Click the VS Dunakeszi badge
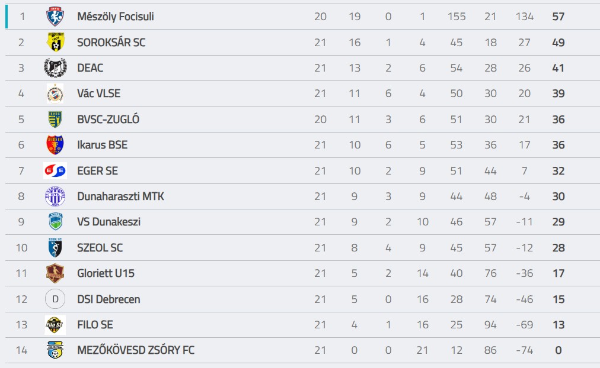Viewport: 600px width, 368px height. coord(56,221)
